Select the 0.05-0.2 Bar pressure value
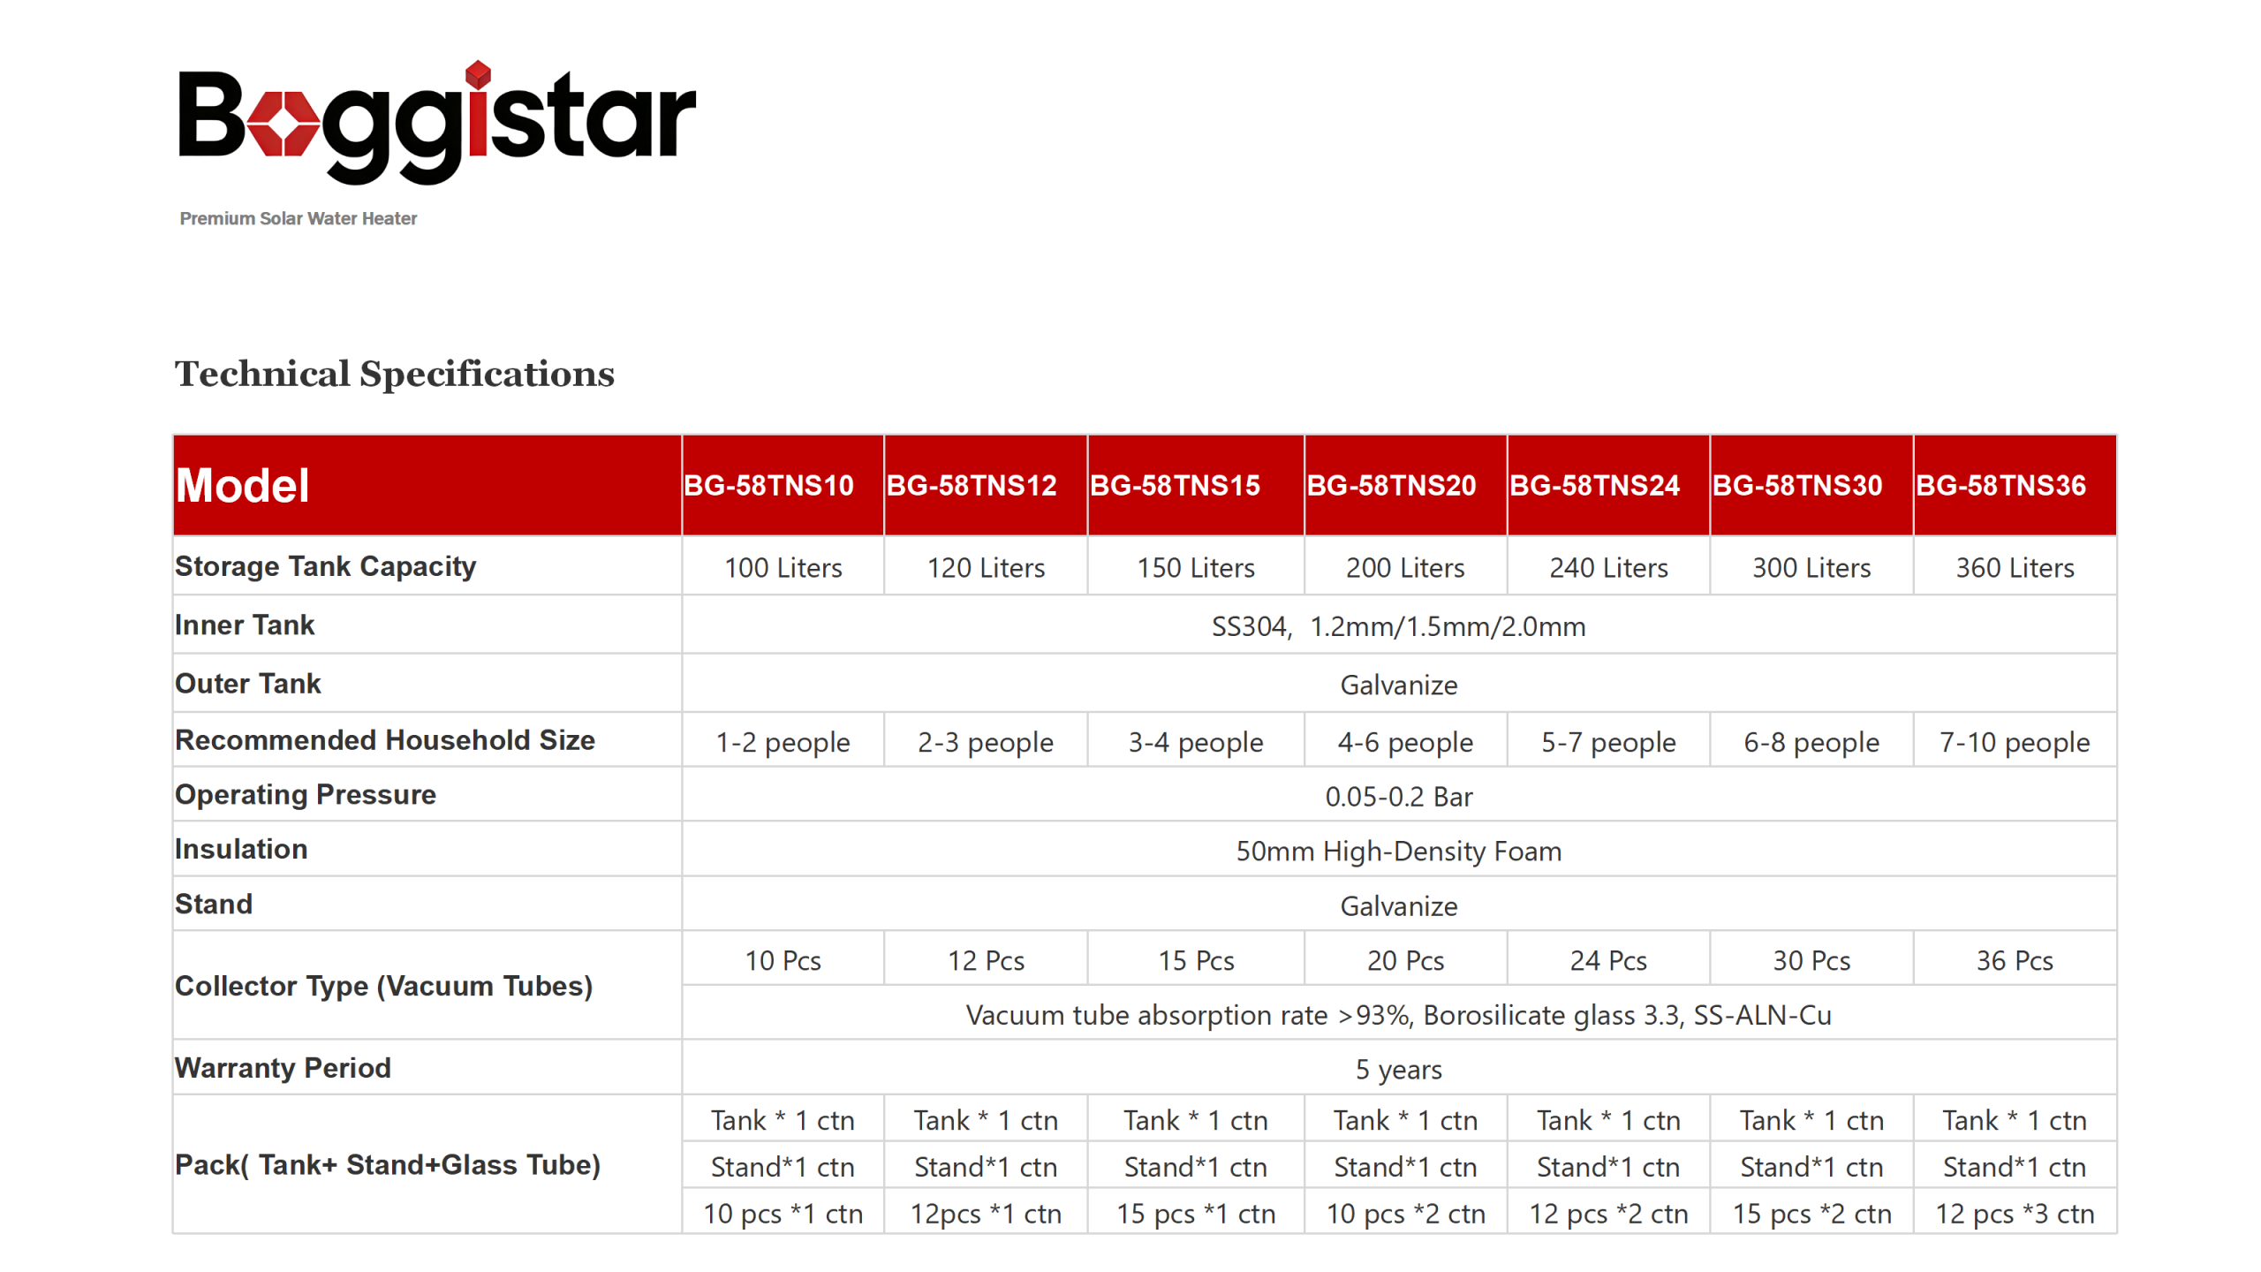 pos(1398,797)
